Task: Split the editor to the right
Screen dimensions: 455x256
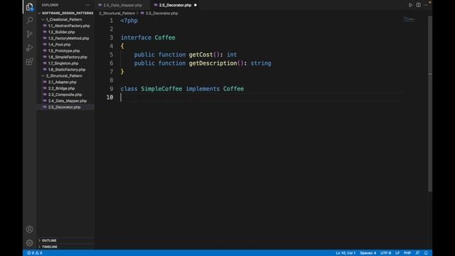Action: click(x=419, y=5)
